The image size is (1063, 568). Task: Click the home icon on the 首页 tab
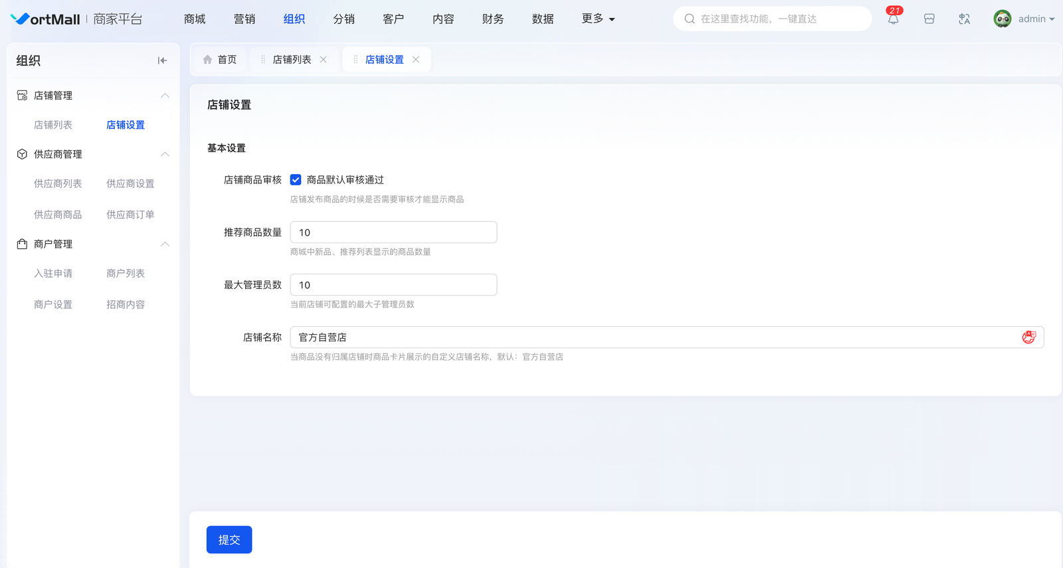(207, 60)
